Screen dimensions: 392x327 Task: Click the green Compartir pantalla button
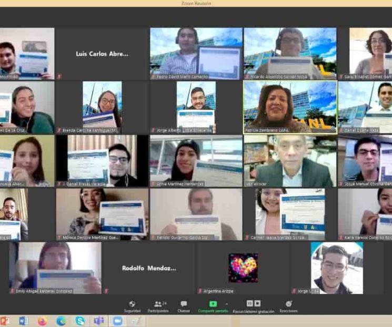(x=213, y=306)
